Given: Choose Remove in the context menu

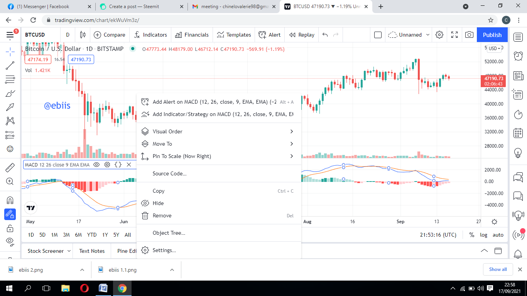Looking at the screenshot, I should click(x=219, y=215).
